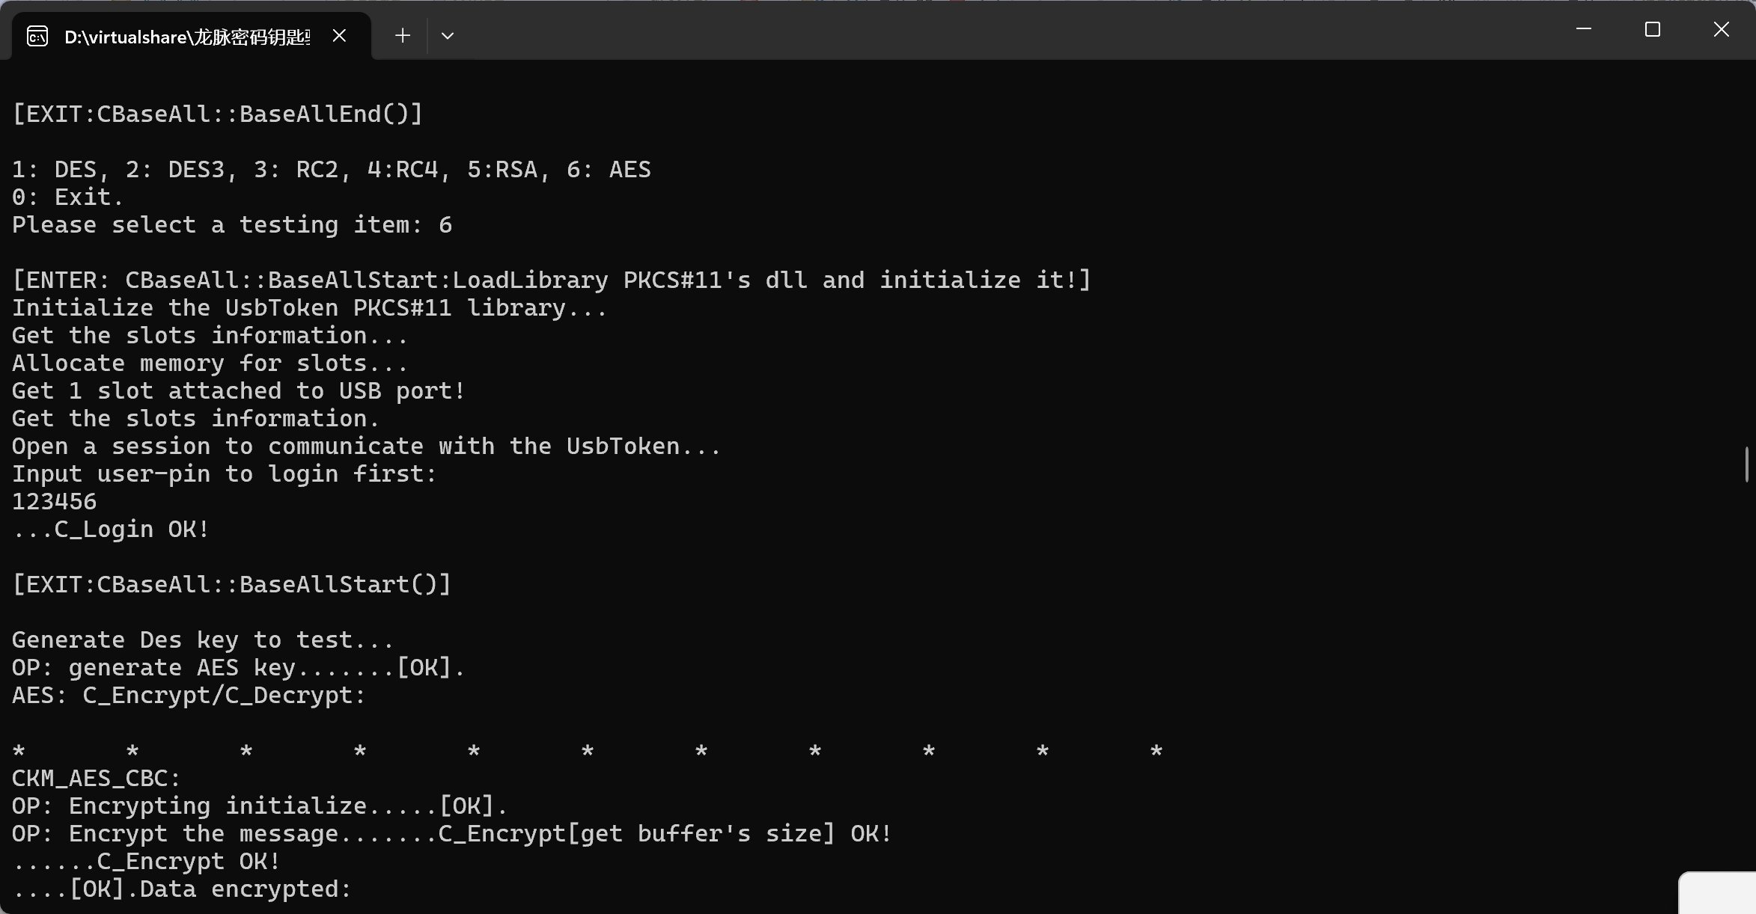Screen dimensions: 1756x914
Task: Click the '[EXIT:CBaseAll::BaseAllEnd()]' line
Action: tap(218, 114)
